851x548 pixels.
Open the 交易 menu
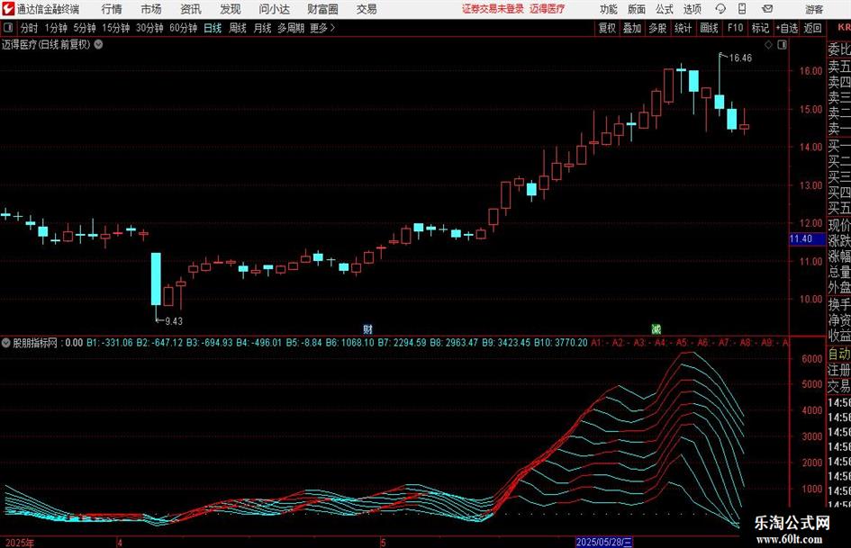pos(367,9)
